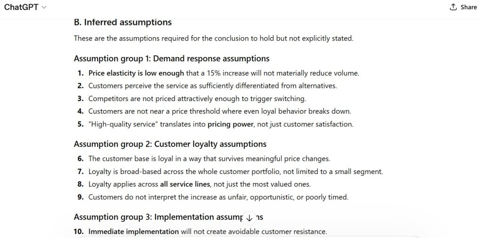
Task: Click the scroll-to-bottom down arrow icon
Action: (x=250, y=218)
